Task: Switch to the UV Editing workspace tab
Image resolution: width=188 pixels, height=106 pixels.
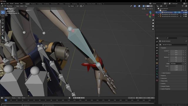Action: pyautogui.click(x=46, y=4)
